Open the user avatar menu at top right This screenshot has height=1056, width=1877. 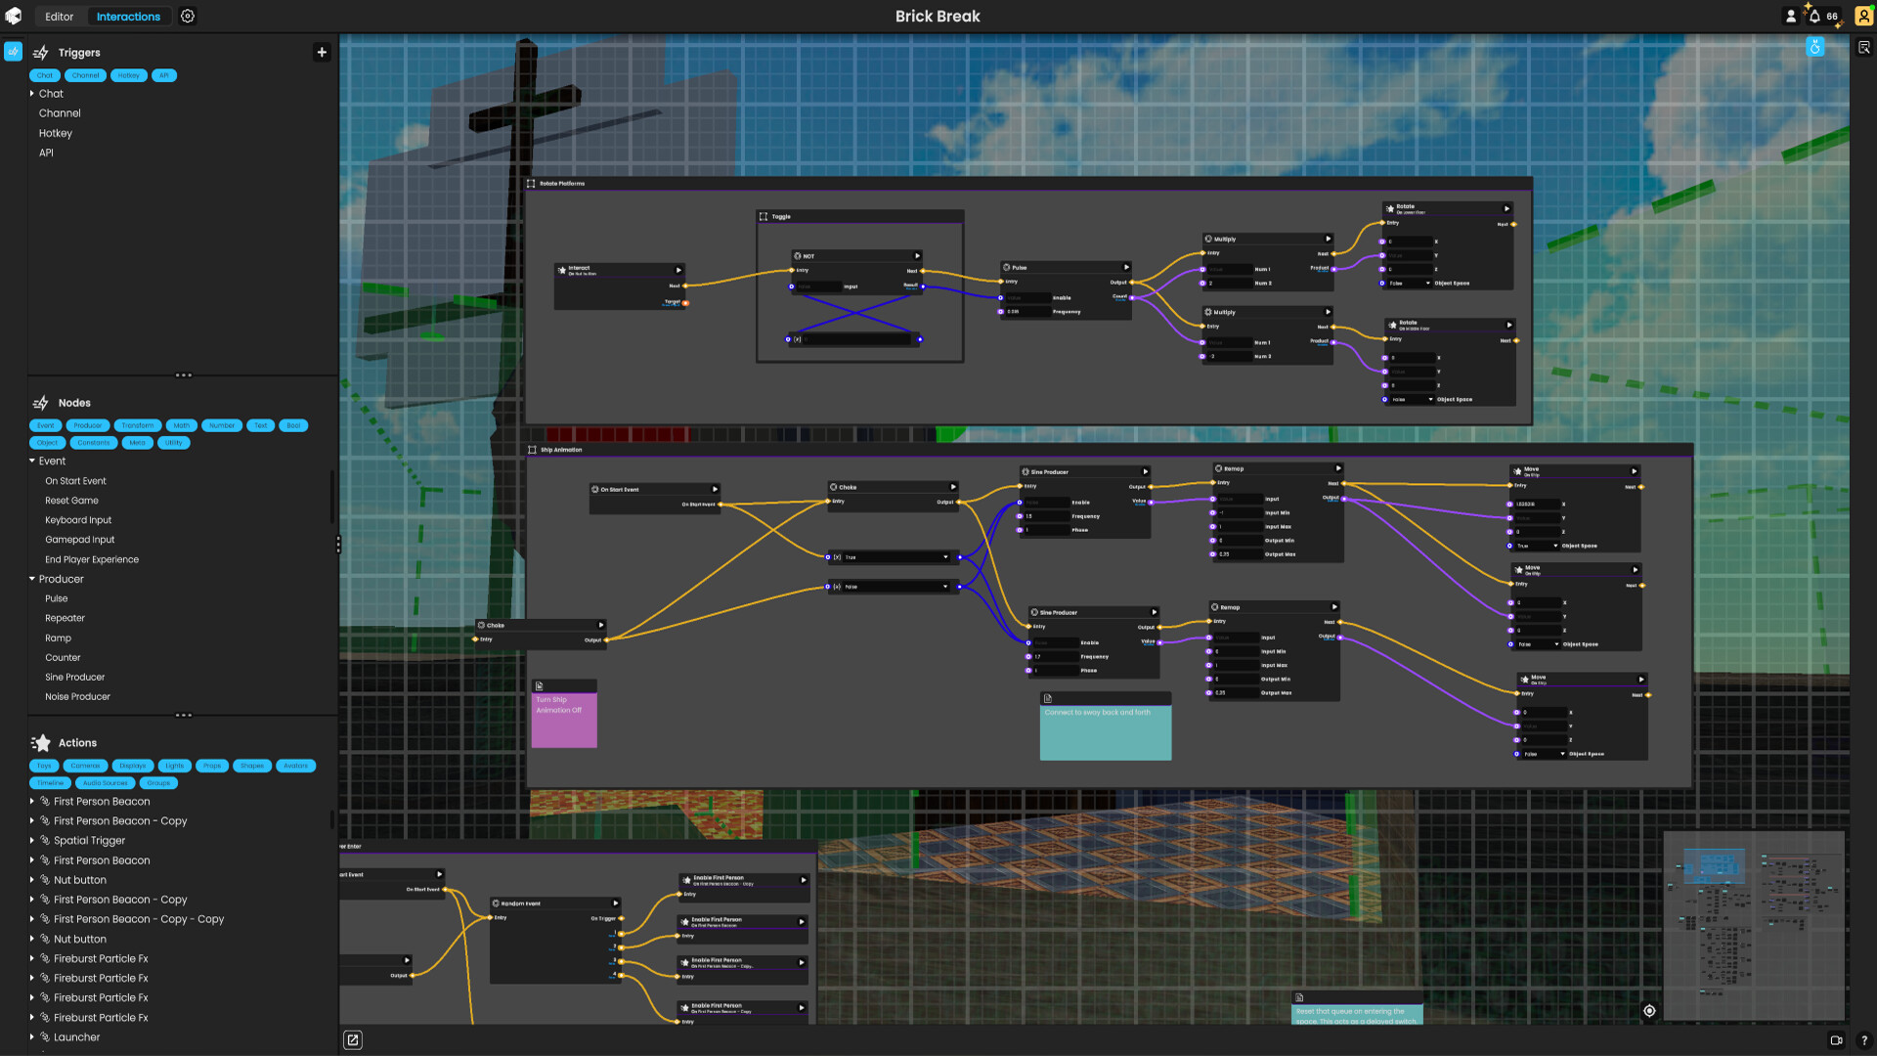click(x=1863, y=16)
